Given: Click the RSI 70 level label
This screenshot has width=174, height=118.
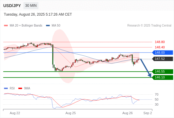Looking at the screenshot, I should point(157,95).
